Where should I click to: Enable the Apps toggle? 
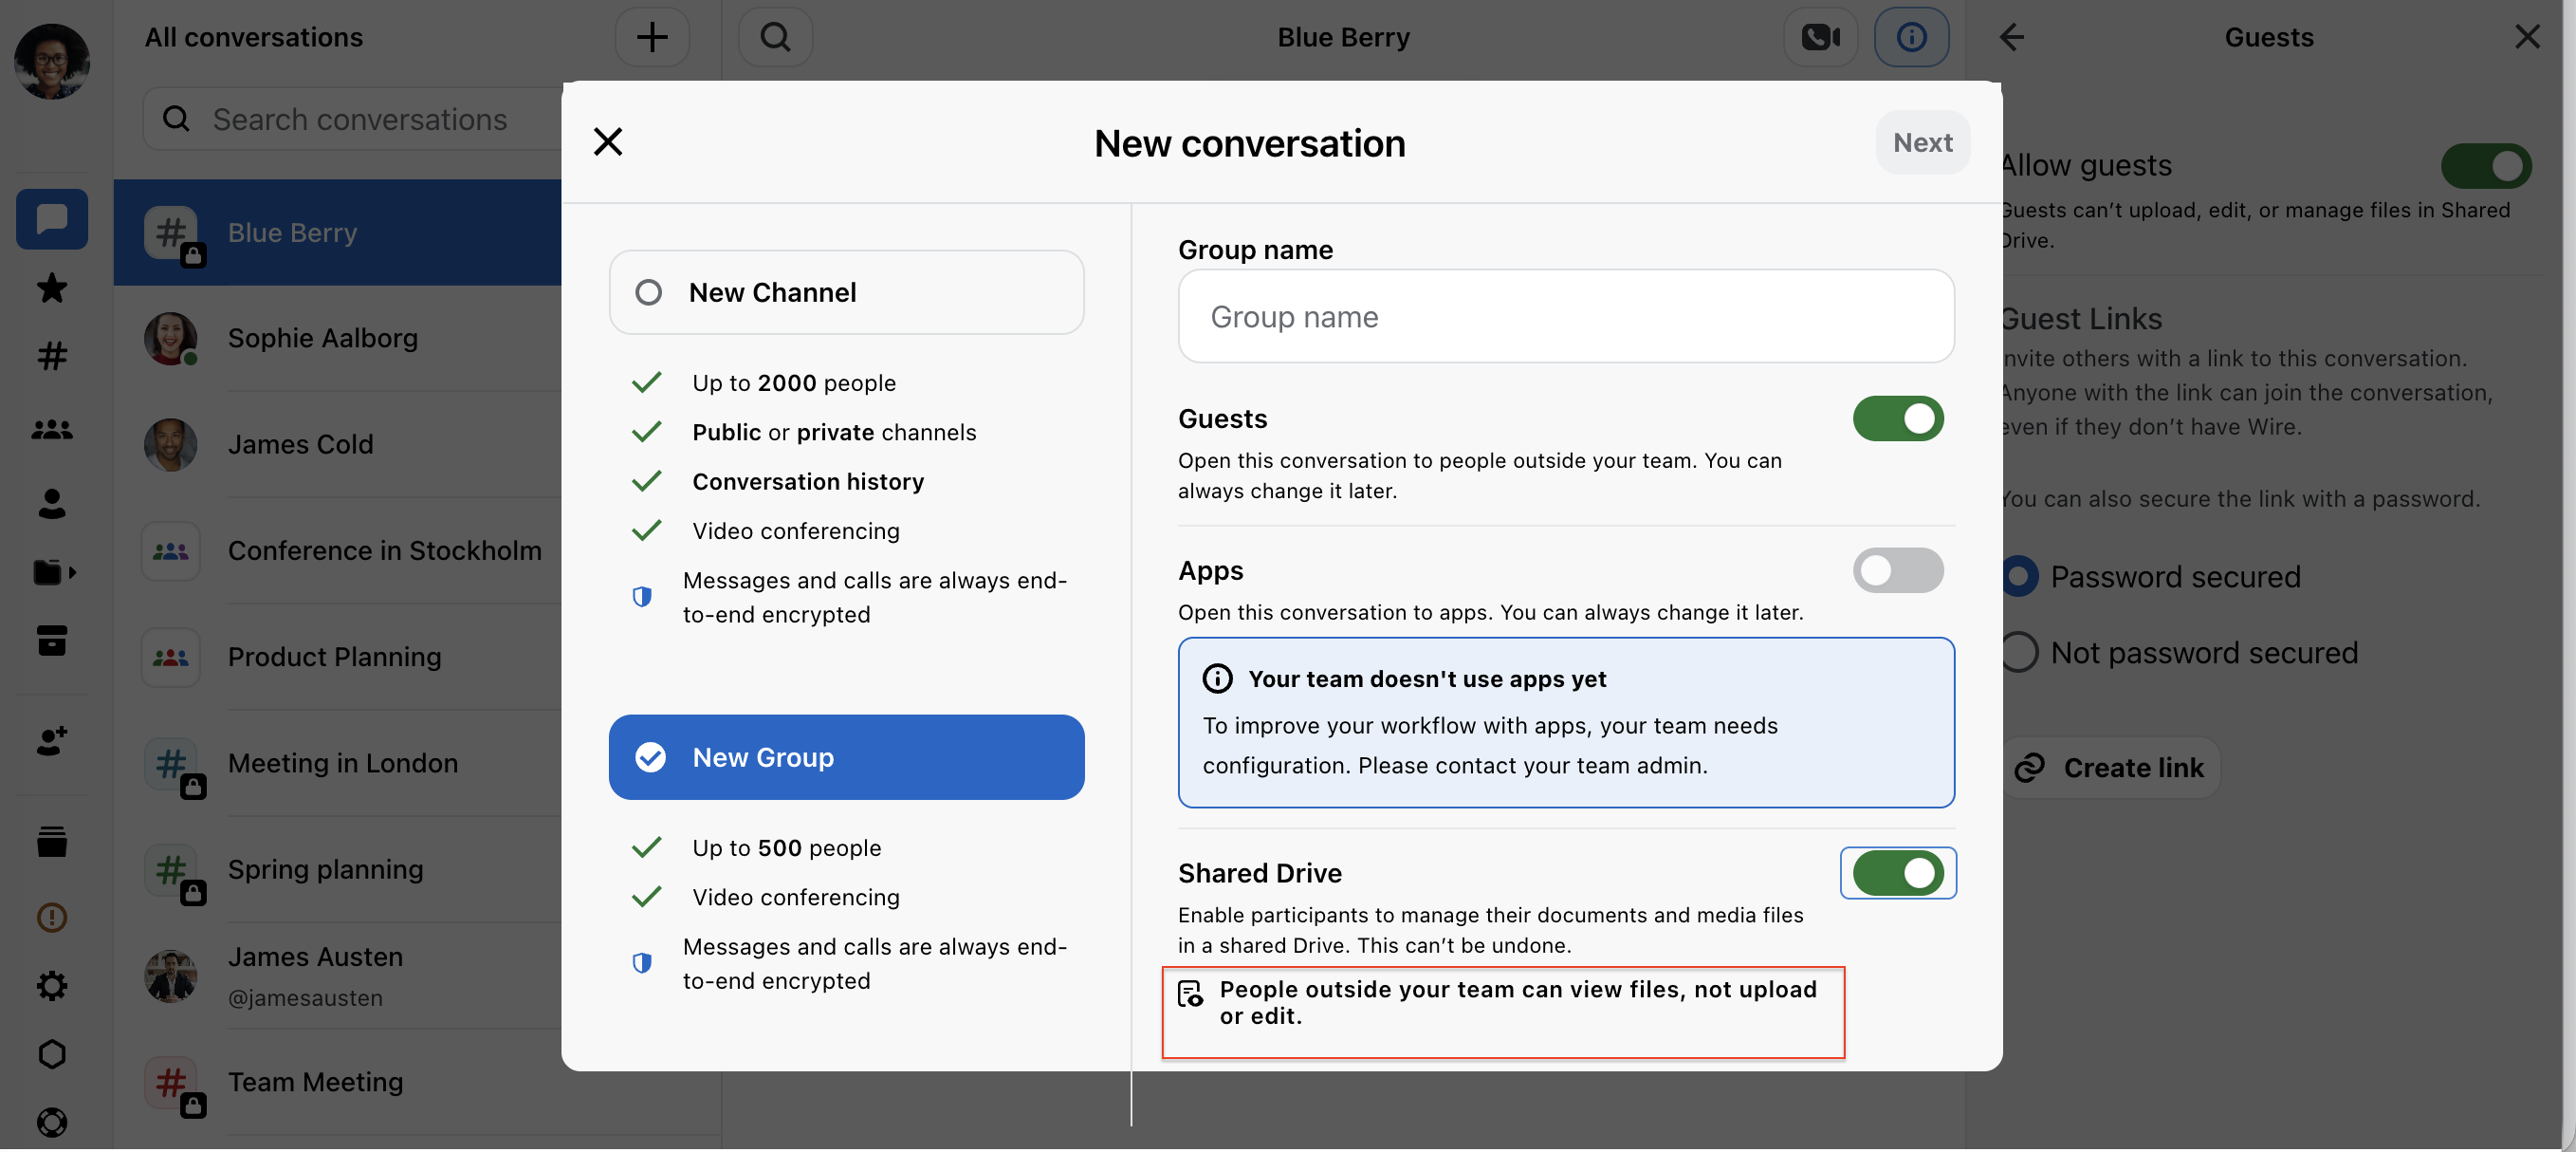pyautogui.click(x=1897, y=570)
